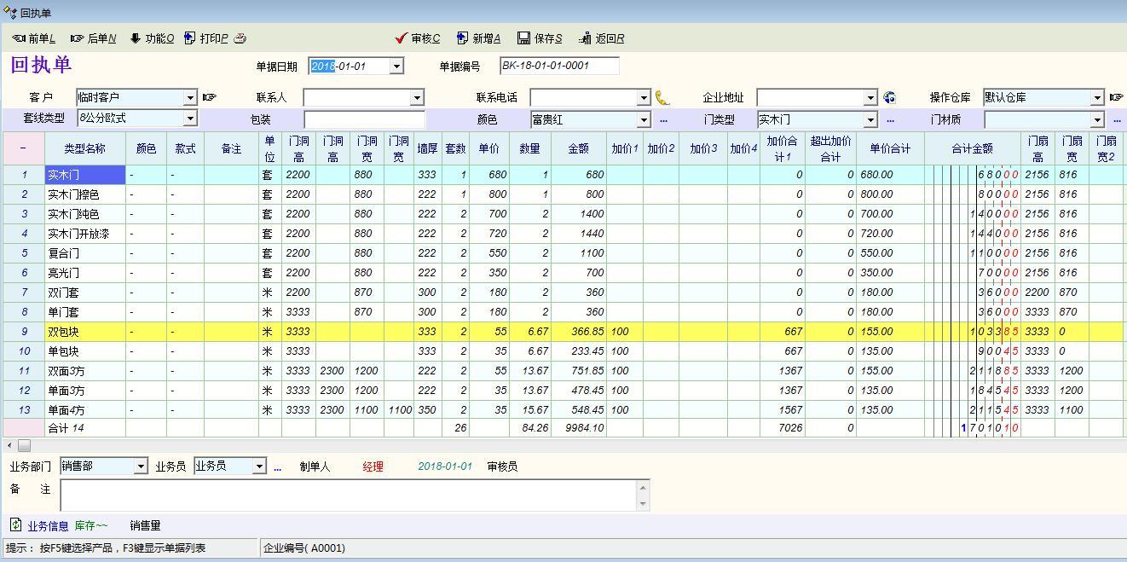Expand the 业务部门 department dropdown

pos(141,466)
